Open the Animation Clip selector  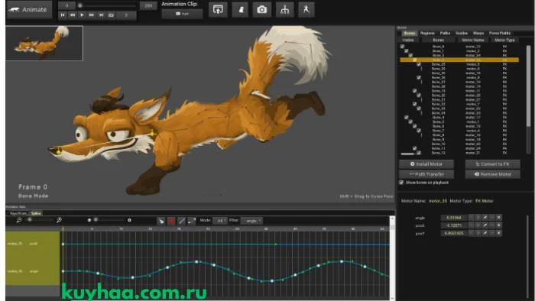coord(182,14)
